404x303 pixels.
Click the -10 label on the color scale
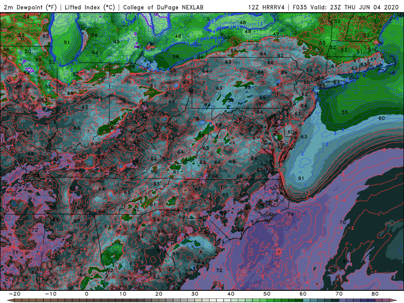(50, 294)
